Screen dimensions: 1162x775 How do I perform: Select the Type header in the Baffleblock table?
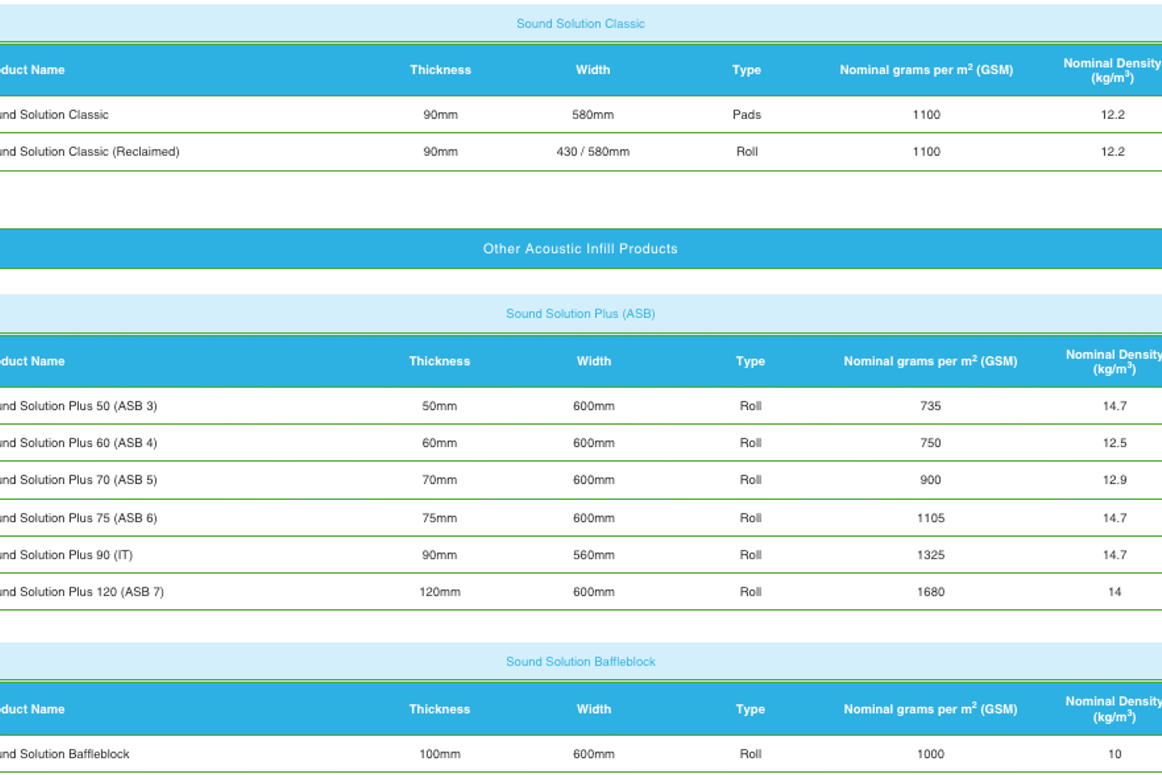[750, 710]
